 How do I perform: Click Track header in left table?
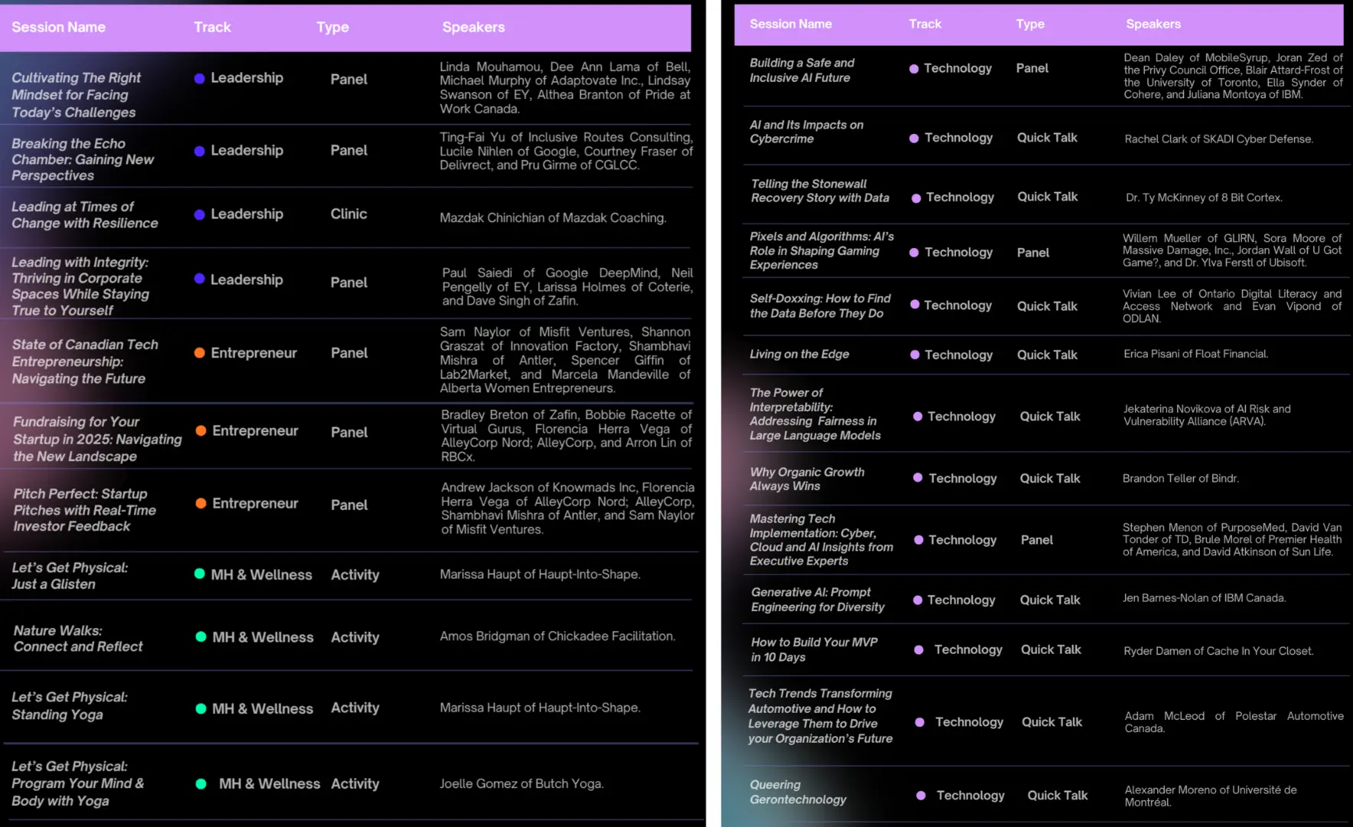click(x=212, y=28)
